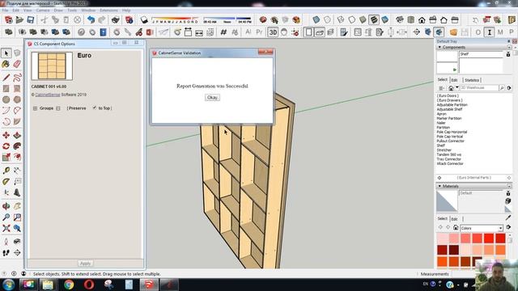Image resolution: width=518 pixels, height=291 pixels.
Task: Select the arrow Select tool
Action: click(6, 53)
